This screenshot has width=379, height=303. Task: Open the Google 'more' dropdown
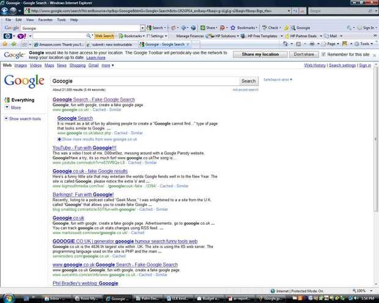tap(108, 65)
